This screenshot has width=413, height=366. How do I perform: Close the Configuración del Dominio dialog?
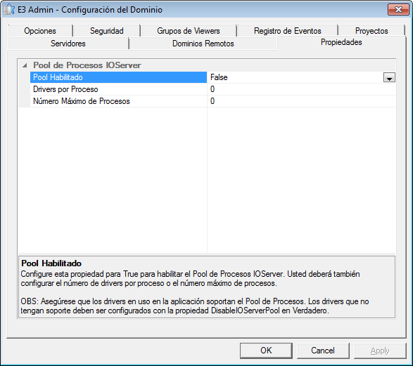pyautogui.click(x=398, y=9)
